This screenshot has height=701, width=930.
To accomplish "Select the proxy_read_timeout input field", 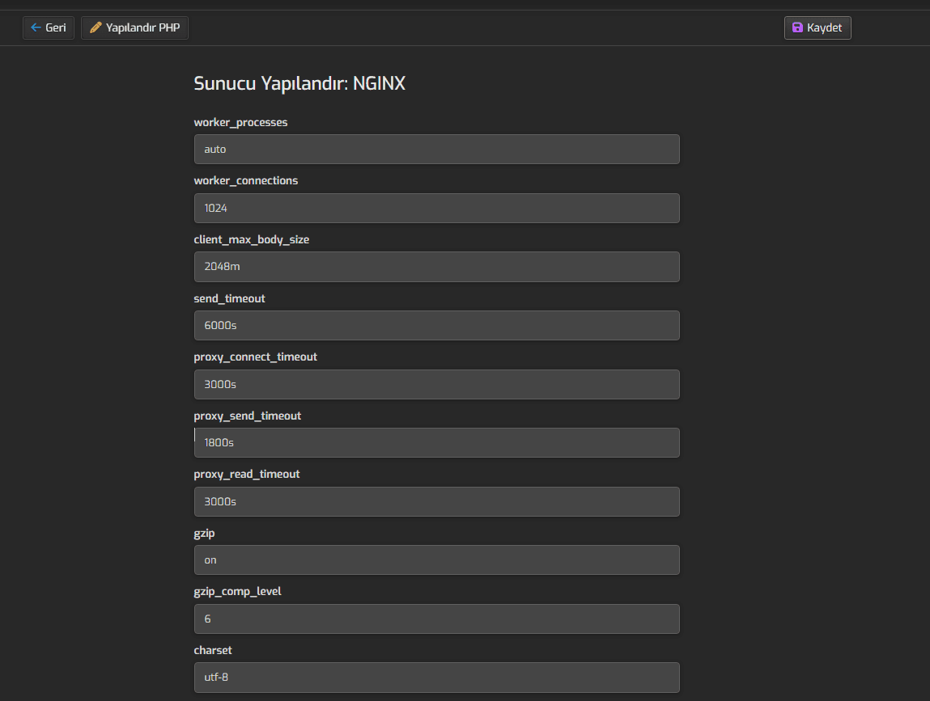I will point(436,501).
